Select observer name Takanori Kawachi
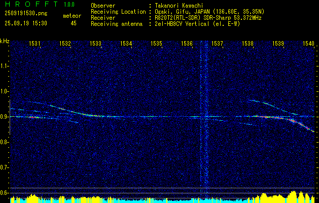The height and width of the screenshot is (203, 319). click(178, 6)
